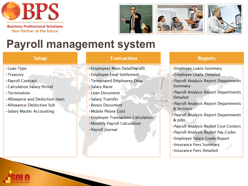Click Calculation Salary Period entry
The height and width of the screenshot is (186, 248).
coord(30,87)
